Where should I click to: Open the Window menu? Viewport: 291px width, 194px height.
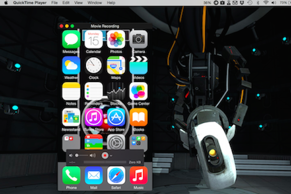95,3
